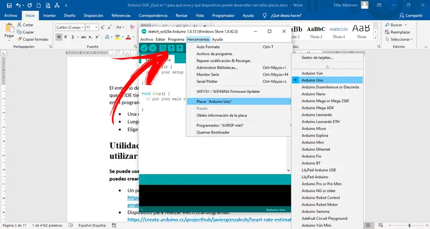Toggle bold N formatting button
The width and height of the screenshot is (430, 229).
click(59, 37)
